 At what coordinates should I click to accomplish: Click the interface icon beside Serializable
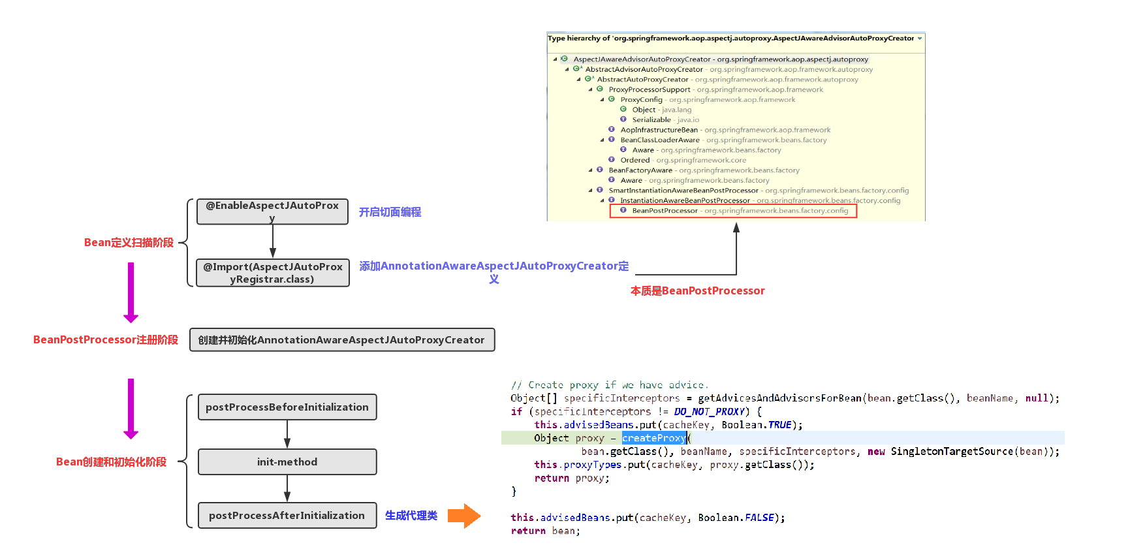[623, 119]
